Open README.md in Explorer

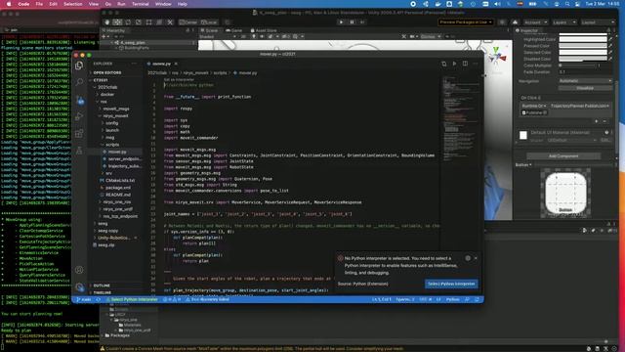(118, 195)
